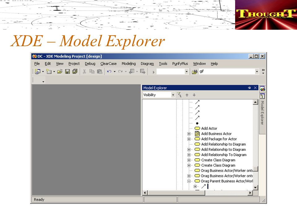The image size is (297, 223).
Task: Click the Save All icon
Action: (75, 72)
